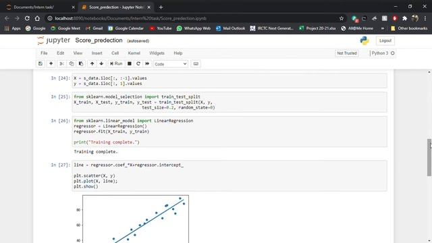This screenshot has height=243, width=432.
Task: Restart the kernel with the circular arrow
Action: (138, 63)
